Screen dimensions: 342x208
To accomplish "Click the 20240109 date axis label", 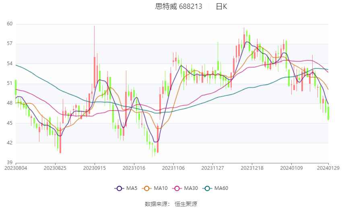I will pyautogui.click(x=292, y=168).
